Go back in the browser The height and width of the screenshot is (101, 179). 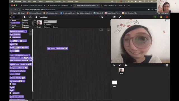click(x=11, y=10)
